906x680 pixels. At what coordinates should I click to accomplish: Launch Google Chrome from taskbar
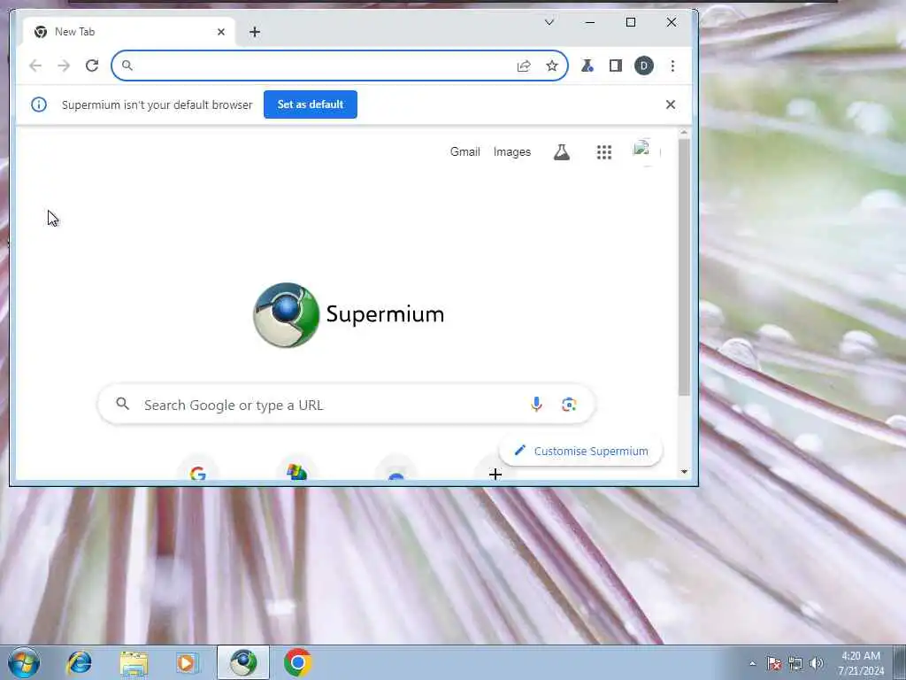tap(297, 662)
